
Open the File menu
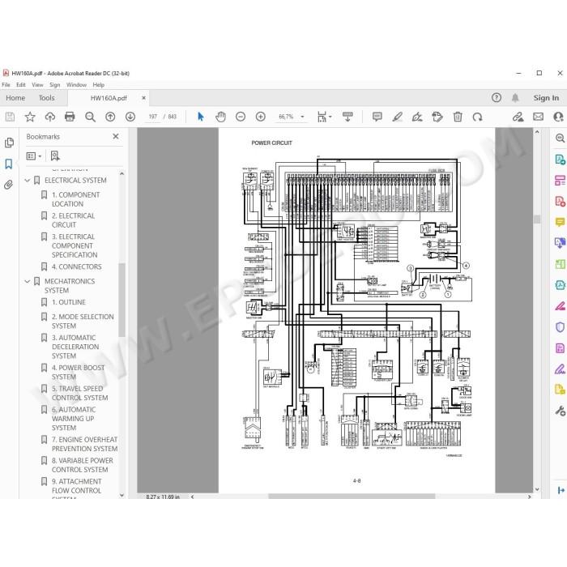(x=6, y=84)
